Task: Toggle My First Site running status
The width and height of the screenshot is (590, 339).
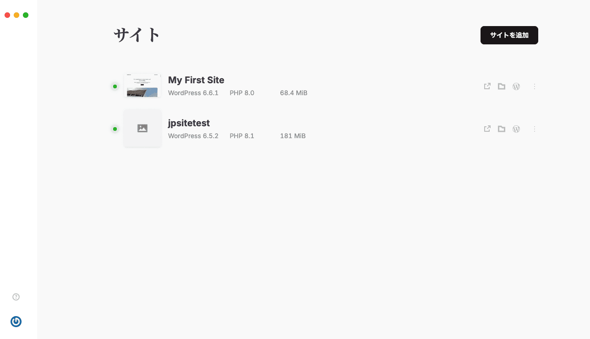Action: click(x=115, y=86)
